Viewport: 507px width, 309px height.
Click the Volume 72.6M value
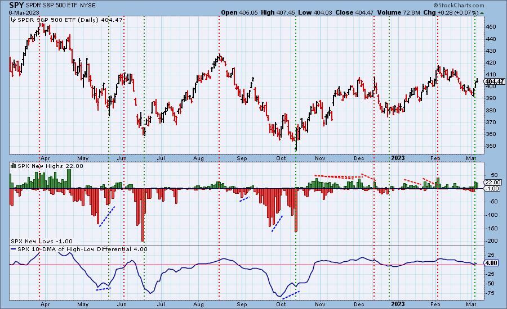(398, 12)
